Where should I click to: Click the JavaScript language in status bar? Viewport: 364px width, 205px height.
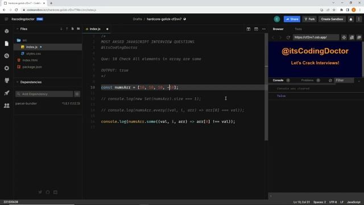[x=354, y=202]
